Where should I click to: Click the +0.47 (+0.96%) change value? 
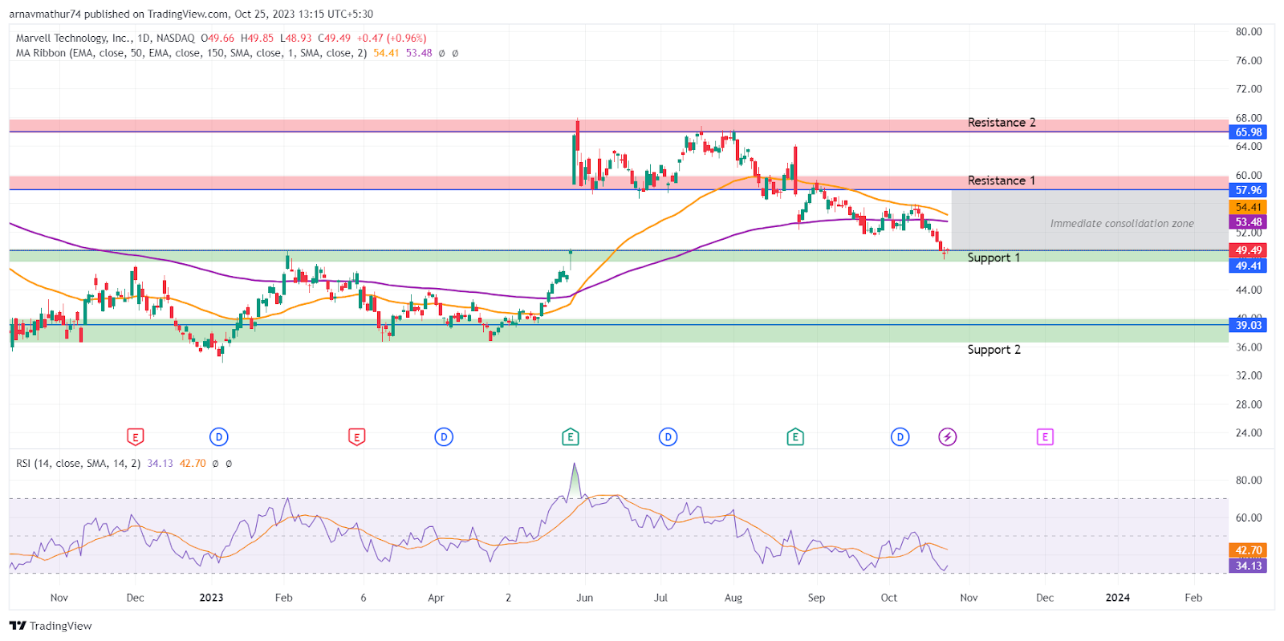[392, 38]
